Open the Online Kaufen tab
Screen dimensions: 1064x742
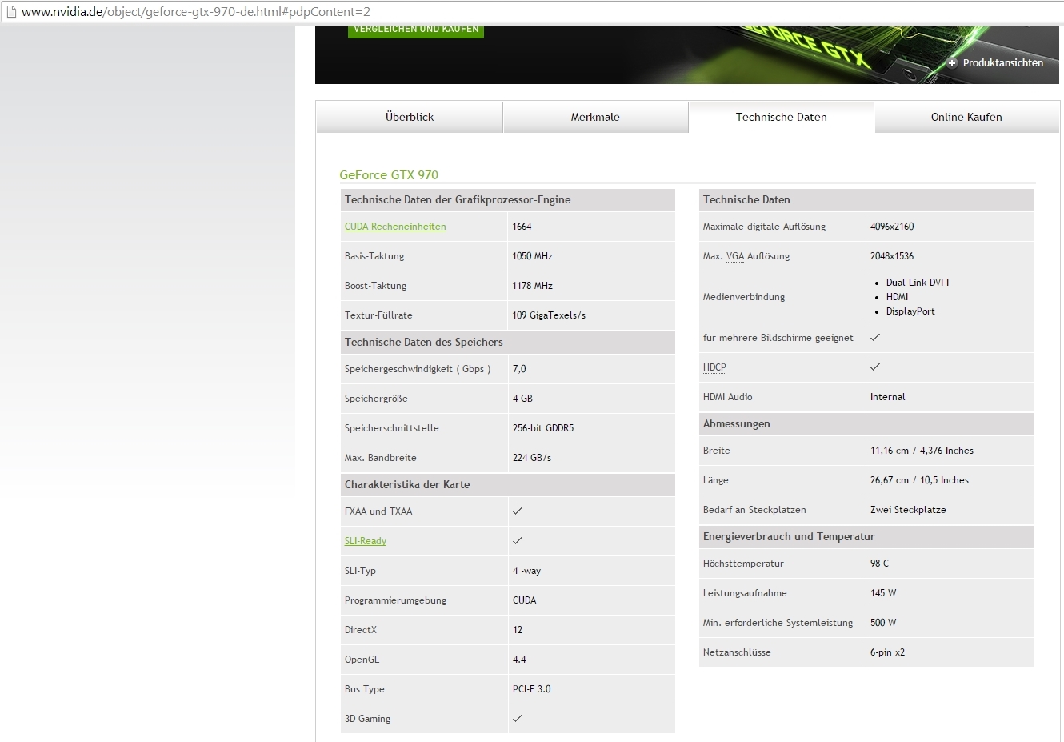click(x=966, y=117)
